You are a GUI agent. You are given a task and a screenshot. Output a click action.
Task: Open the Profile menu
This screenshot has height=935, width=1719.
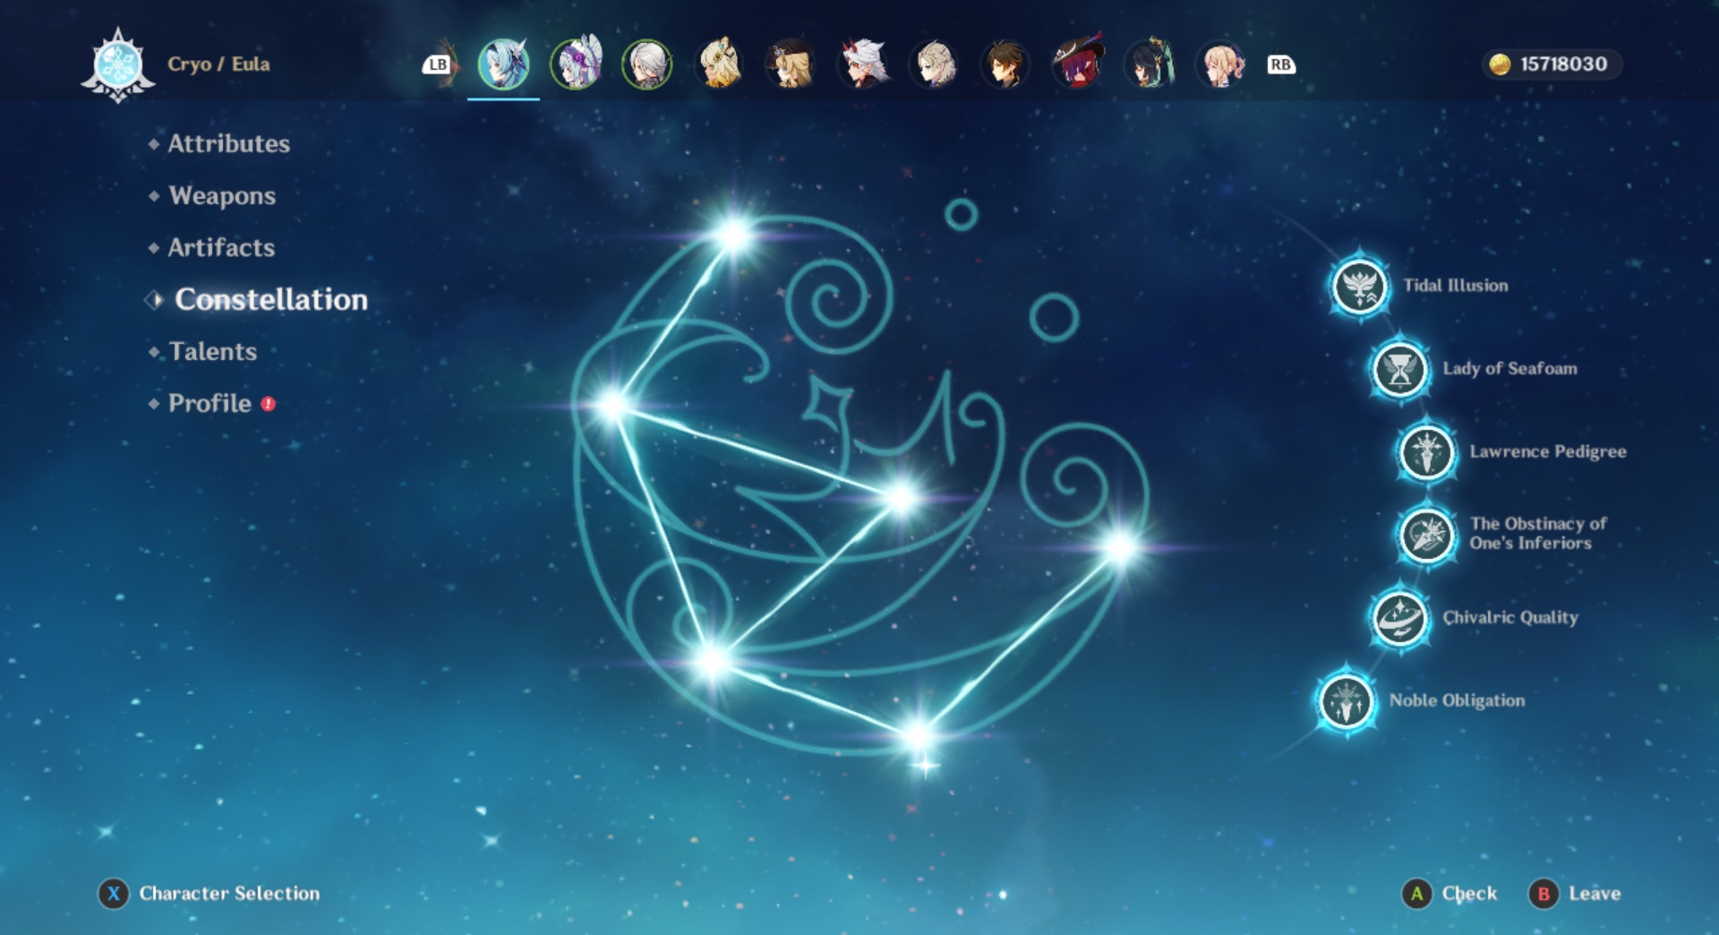pos(210,403)
